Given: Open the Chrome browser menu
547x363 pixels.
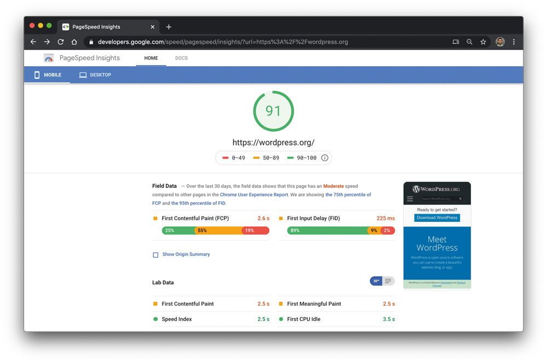Looking at the screenshot, I should tap(513, 41).
